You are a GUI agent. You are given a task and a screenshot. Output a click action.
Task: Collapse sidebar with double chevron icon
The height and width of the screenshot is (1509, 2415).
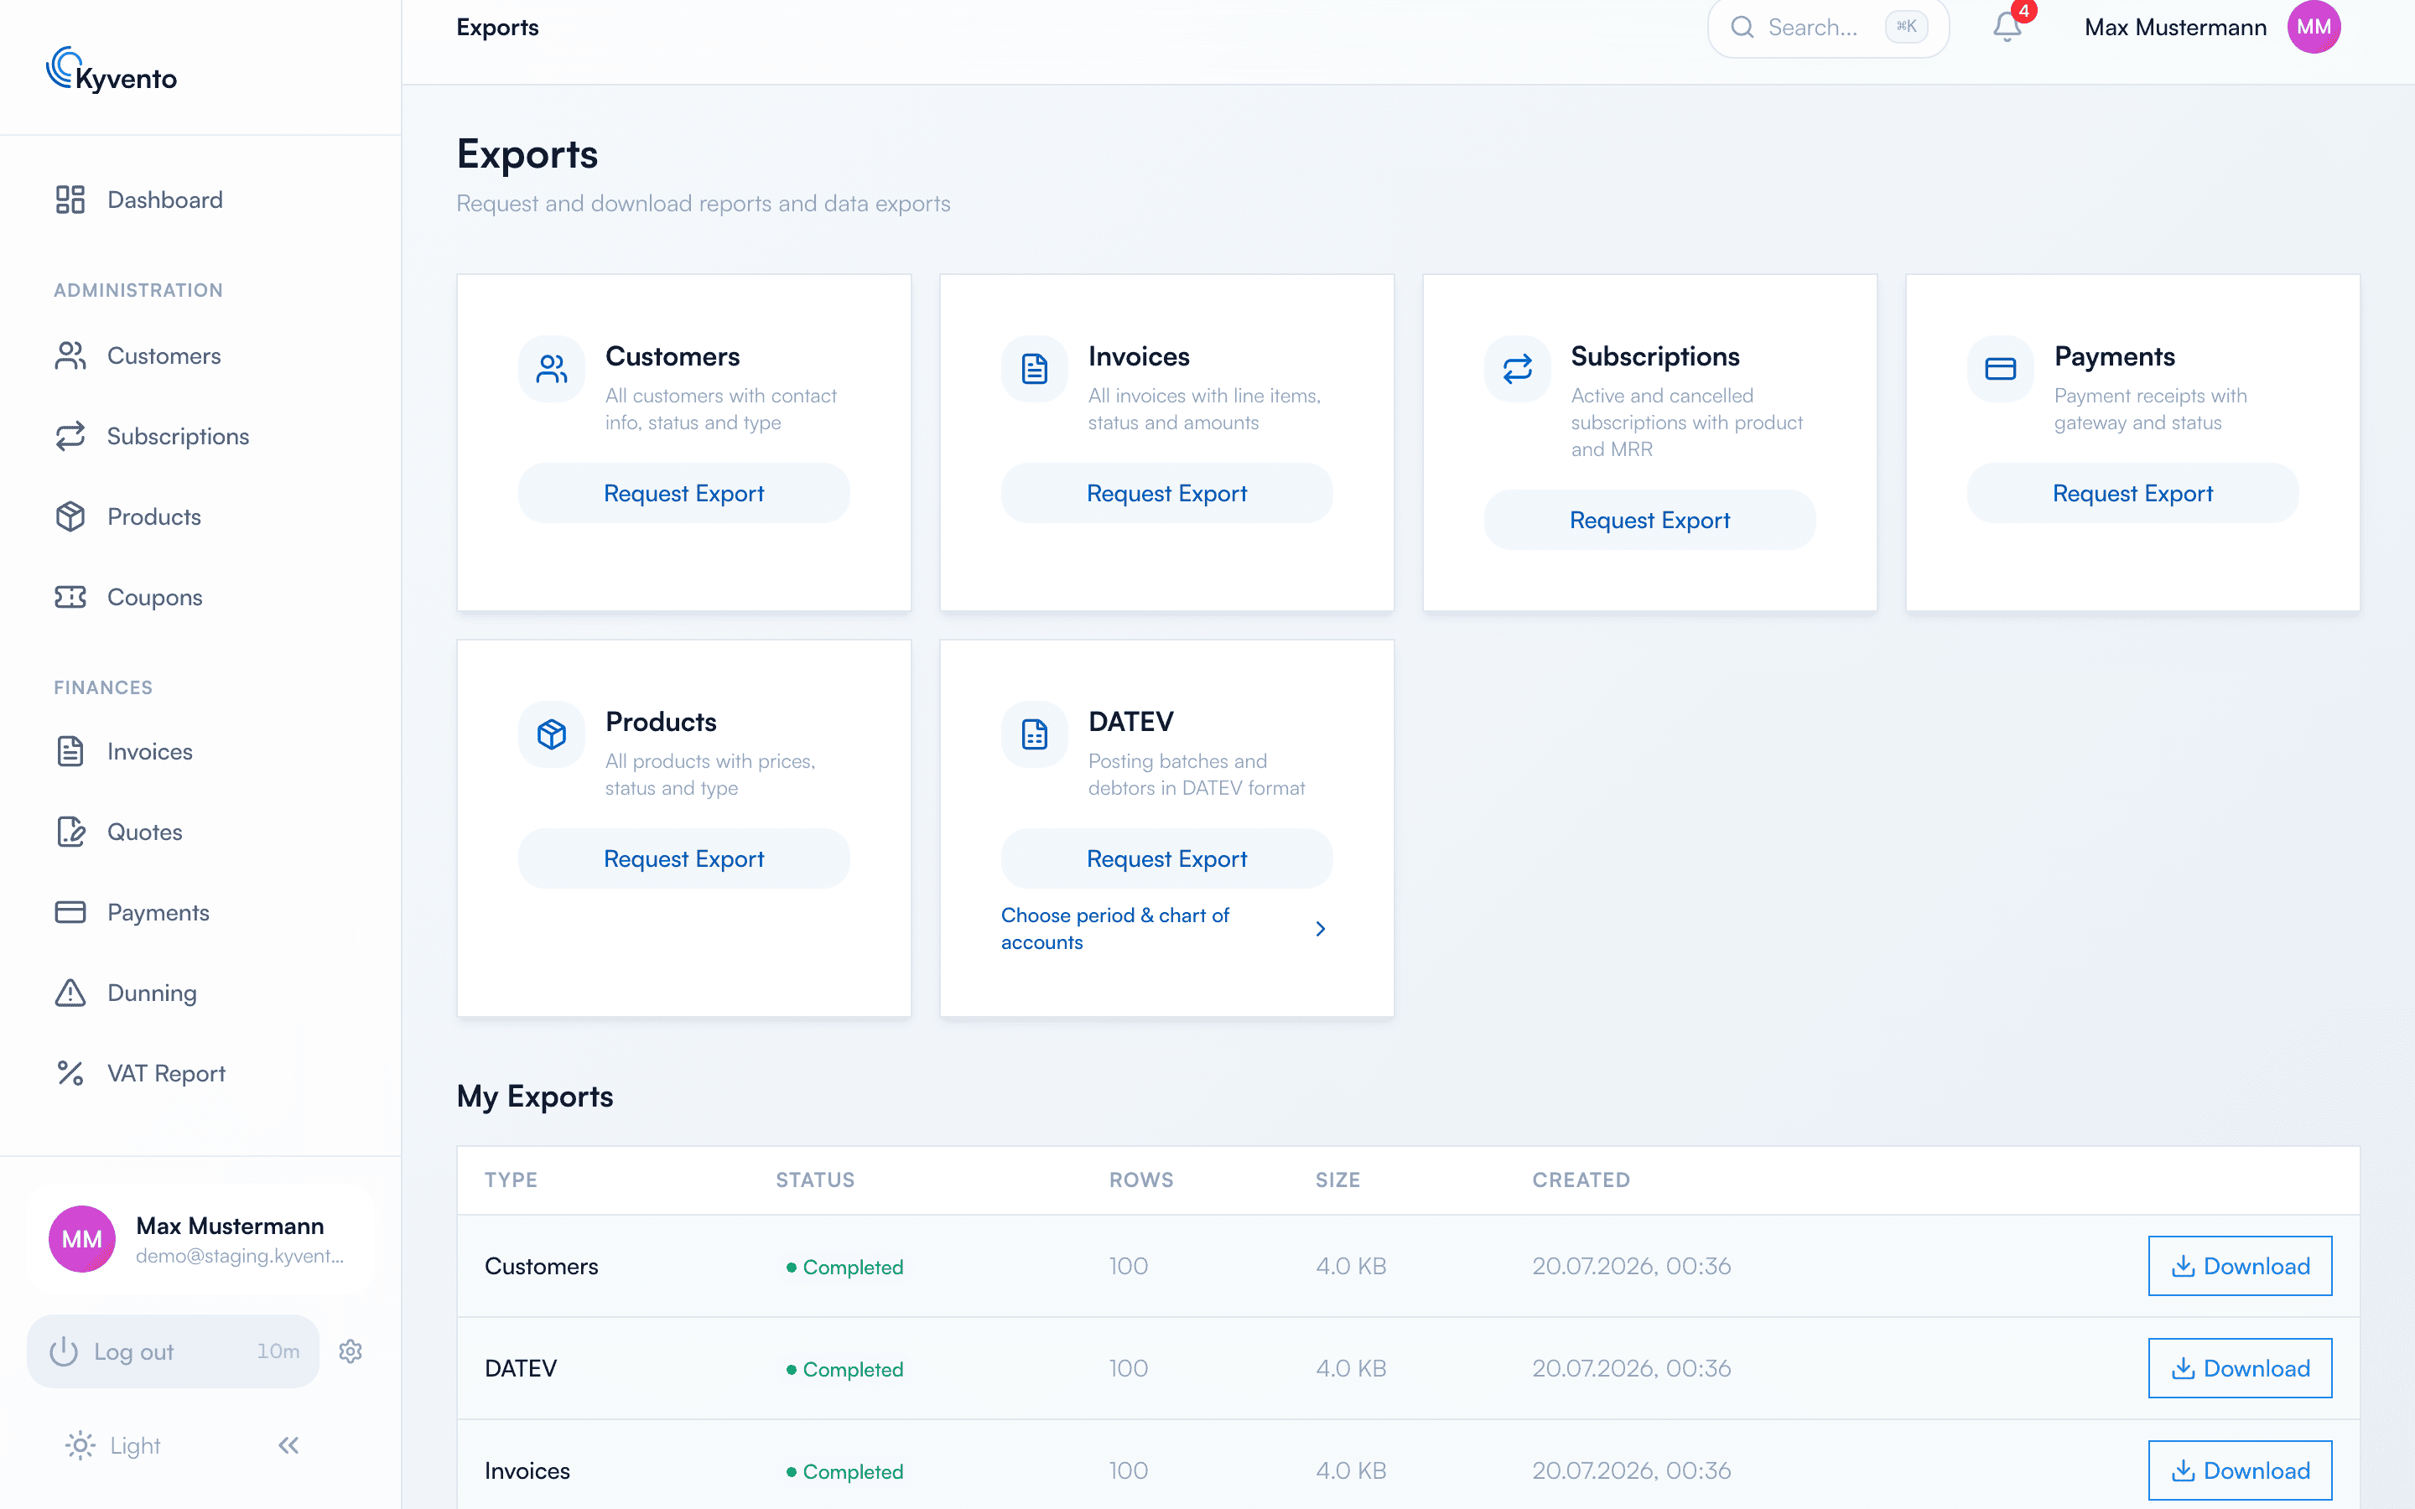(x=288, y=1445)
